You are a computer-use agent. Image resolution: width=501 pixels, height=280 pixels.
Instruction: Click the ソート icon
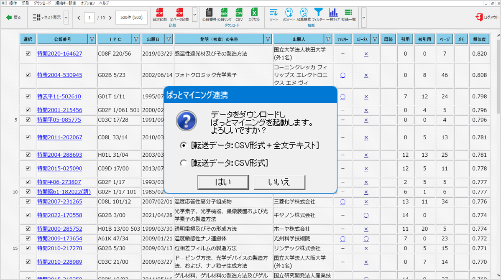tap(274, 13)
